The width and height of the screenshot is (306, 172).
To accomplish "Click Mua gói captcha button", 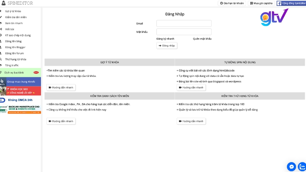I will click(x=261, y=3).
